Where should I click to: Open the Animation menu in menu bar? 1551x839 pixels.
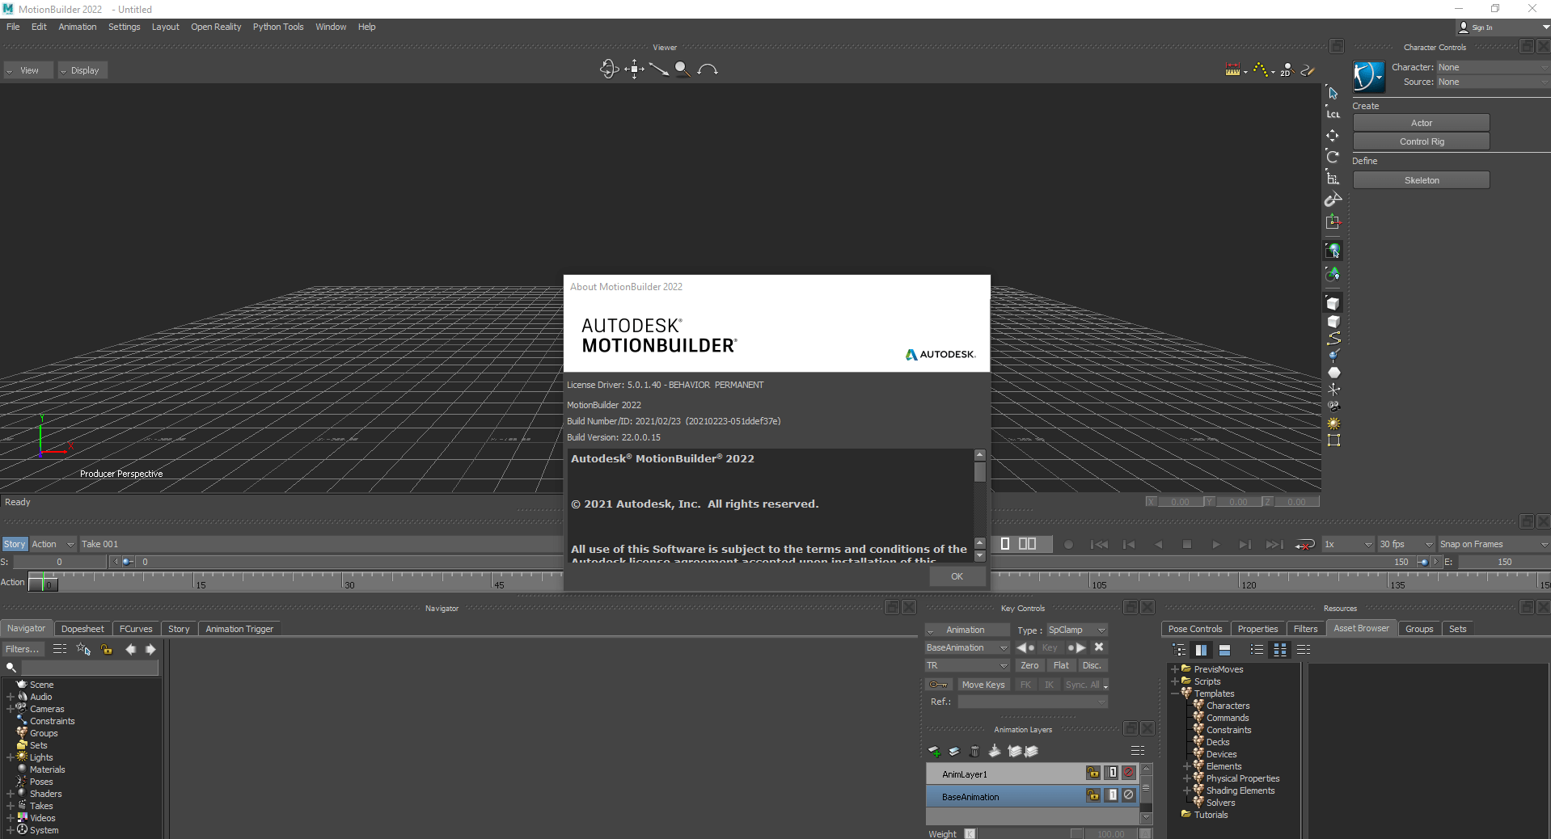(x=77, y=27)
